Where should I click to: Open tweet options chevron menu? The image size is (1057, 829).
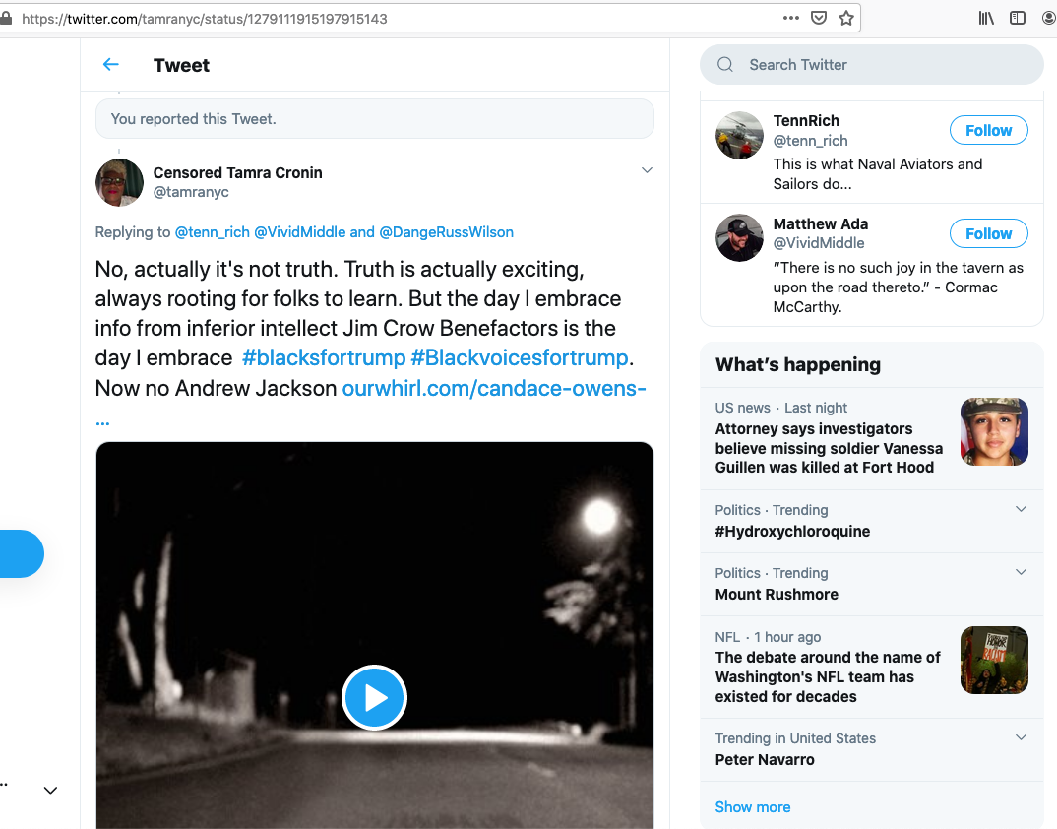click(x=647, y=170)
